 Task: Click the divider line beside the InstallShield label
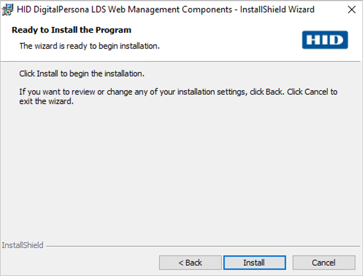(202, 246)
